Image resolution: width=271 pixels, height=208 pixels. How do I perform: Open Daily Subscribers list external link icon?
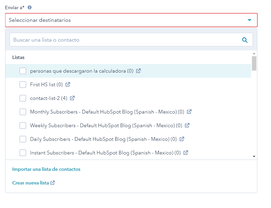point(182,139)
